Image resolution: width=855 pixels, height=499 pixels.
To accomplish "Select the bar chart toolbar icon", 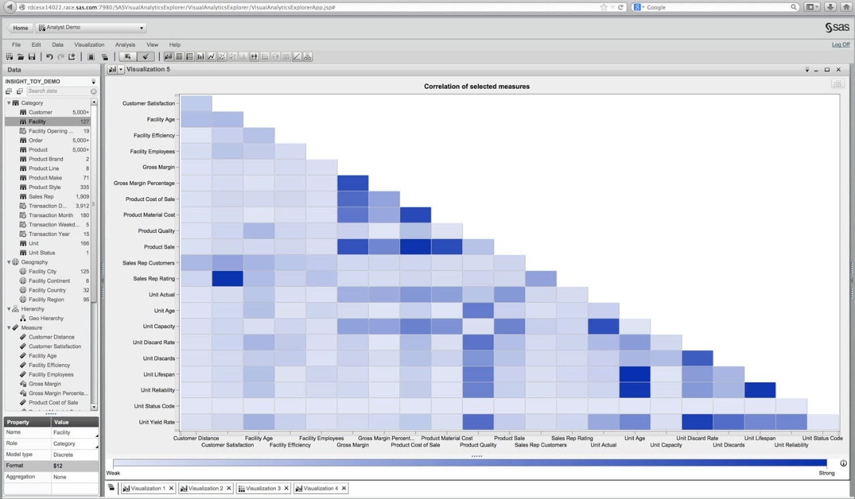I will (x=200, y=57).
